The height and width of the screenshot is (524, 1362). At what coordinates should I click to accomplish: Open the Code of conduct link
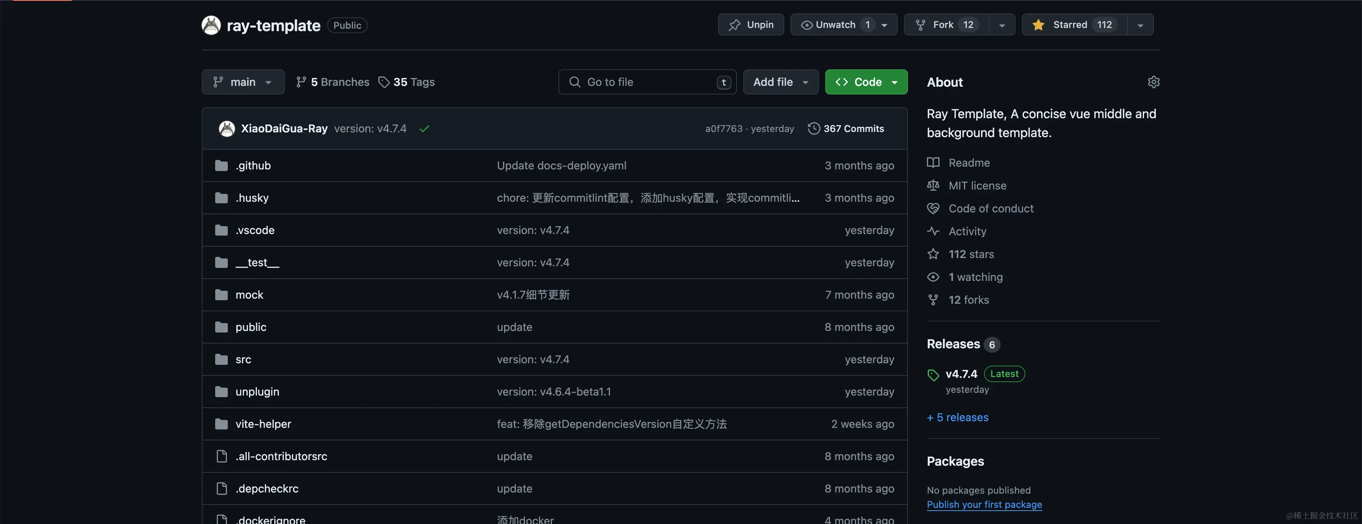tap(991, 208)
